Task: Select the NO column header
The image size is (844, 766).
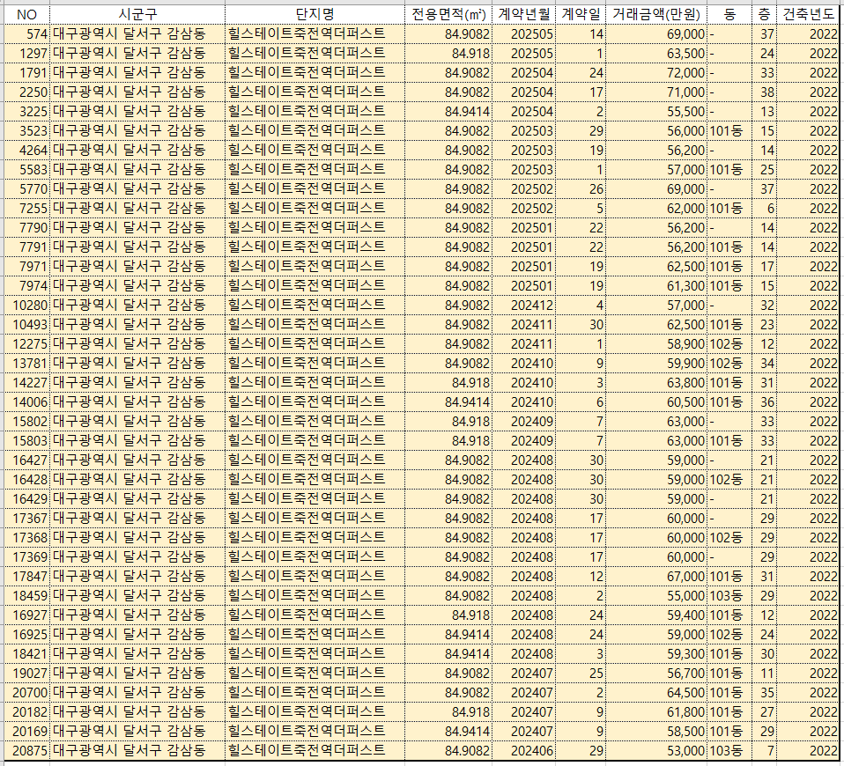Action: click(x=27, y=14)
